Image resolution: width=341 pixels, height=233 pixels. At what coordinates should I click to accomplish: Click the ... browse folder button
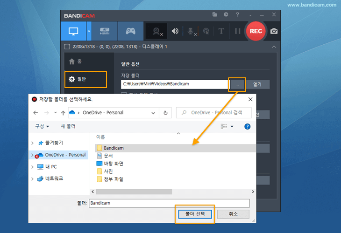click(237, 85)
